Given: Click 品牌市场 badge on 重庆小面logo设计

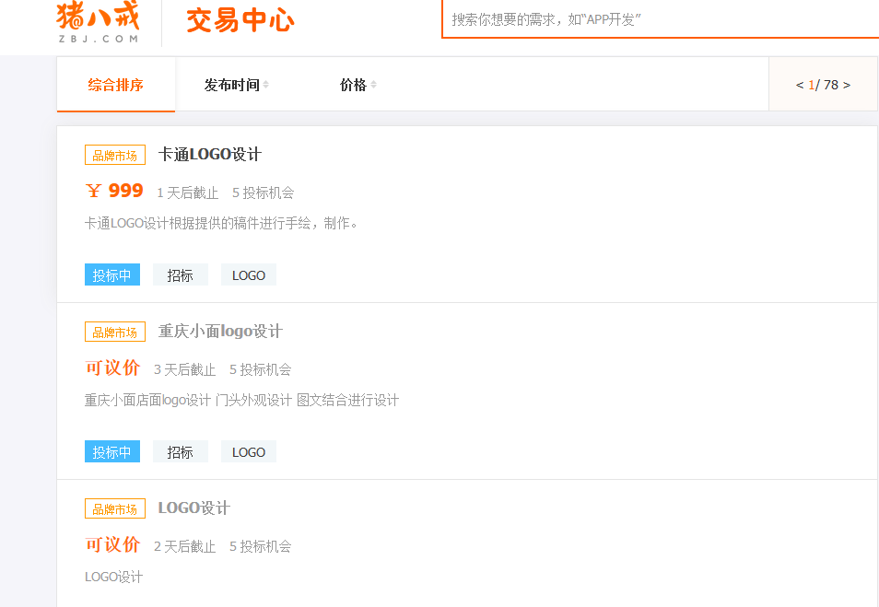Looking at the screenshot, I should (115, 332).
